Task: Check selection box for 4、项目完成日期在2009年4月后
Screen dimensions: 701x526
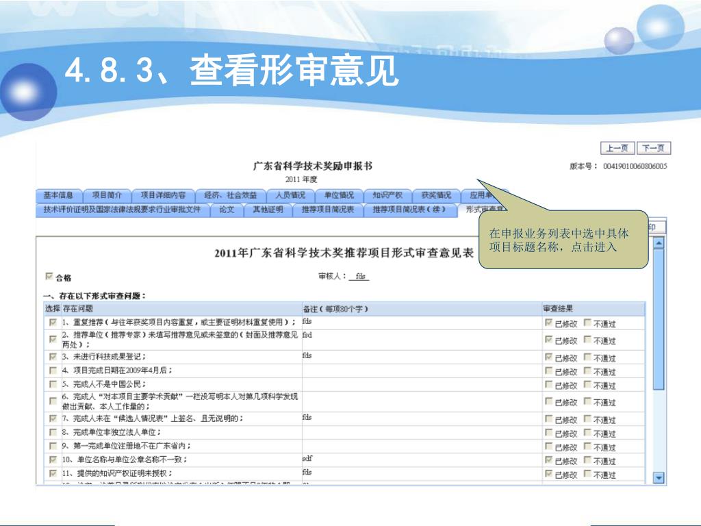Action: 53,371
